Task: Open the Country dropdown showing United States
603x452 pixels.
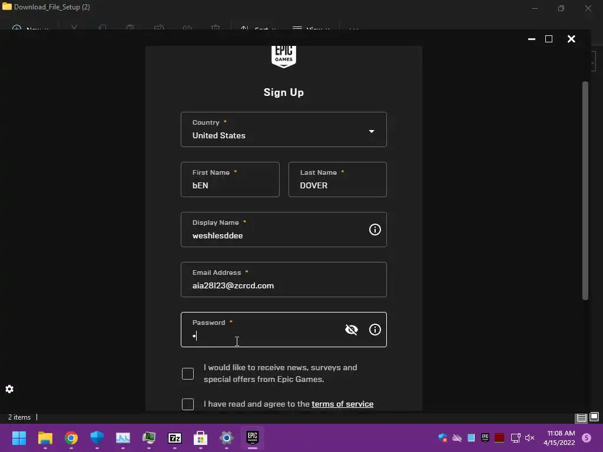Action: point(283,129)
